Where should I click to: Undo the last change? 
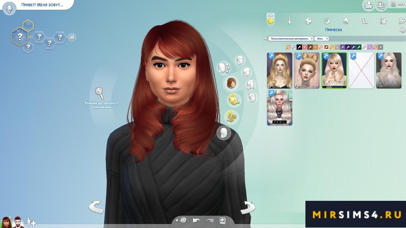[x=196, y=221]
